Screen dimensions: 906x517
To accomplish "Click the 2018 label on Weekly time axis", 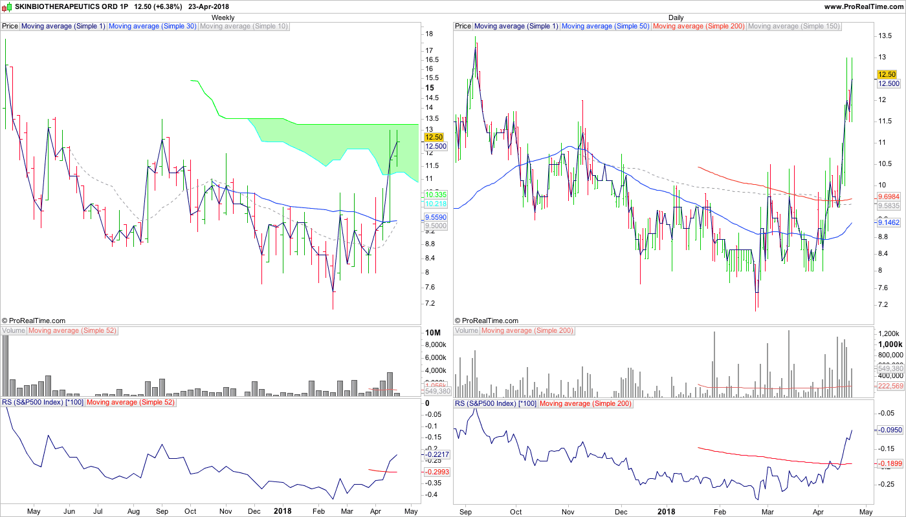I will (283, 511).
